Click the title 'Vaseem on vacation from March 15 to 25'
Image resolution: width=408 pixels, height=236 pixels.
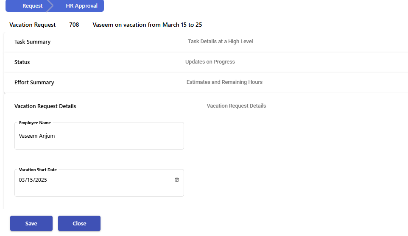coord(147,25)
